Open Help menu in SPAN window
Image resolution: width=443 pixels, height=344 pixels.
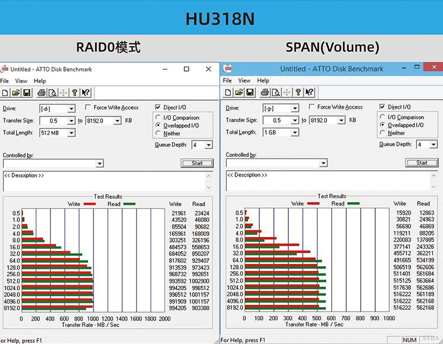click(x=263, y=81)
